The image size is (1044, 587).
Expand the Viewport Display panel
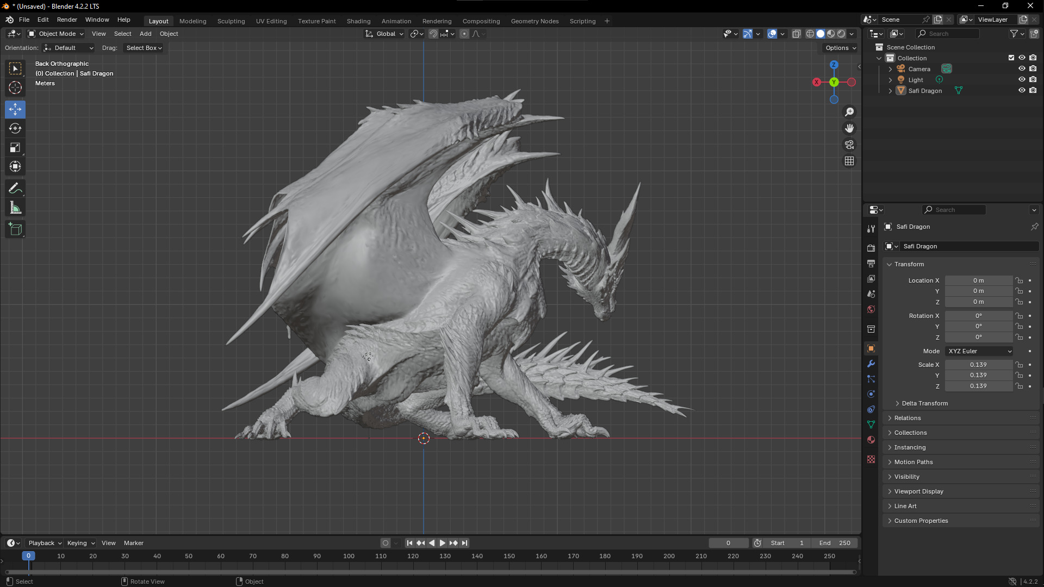pyautogui.click(x=918, y=491)
